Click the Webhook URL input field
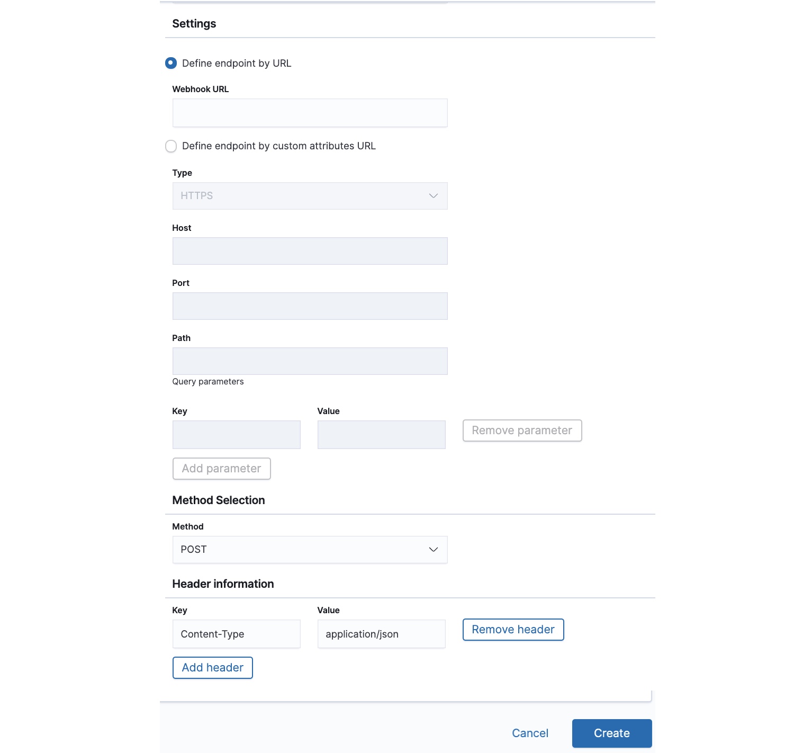This screenshot has height=753, width=812. pos(310,113)
